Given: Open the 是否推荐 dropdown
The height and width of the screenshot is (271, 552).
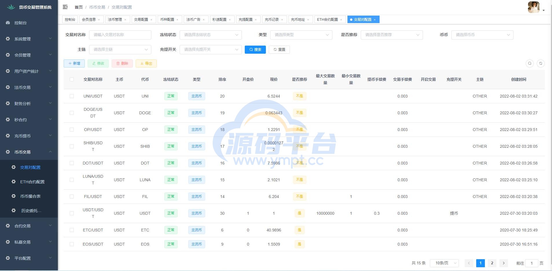Looking at the screenshot, I should click(x=392, y=35).
